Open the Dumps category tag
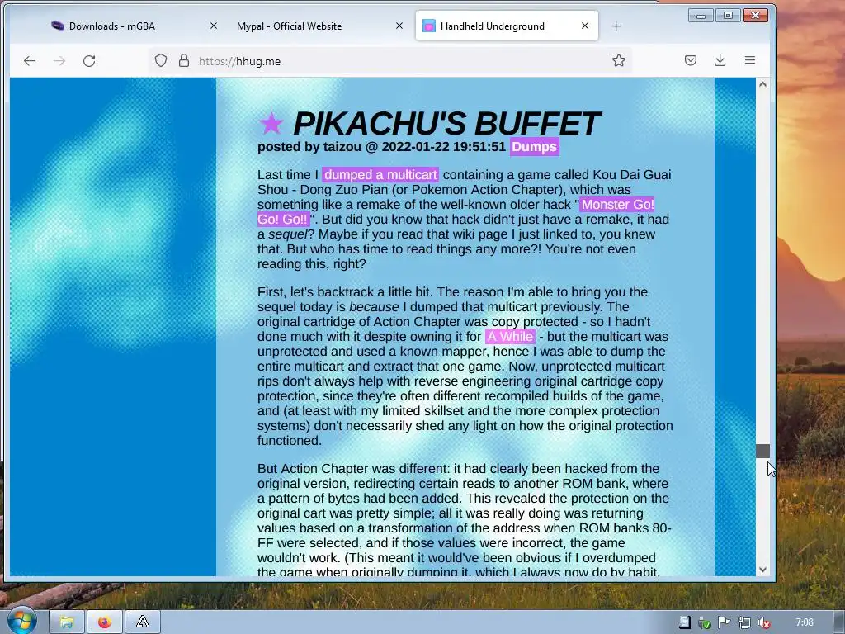This screenshot has width=845, height=634. coord(534,147)
